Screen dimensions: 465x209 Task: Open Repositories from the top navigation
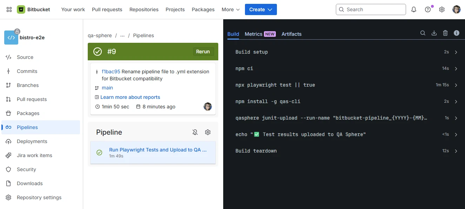coord(144,9)
